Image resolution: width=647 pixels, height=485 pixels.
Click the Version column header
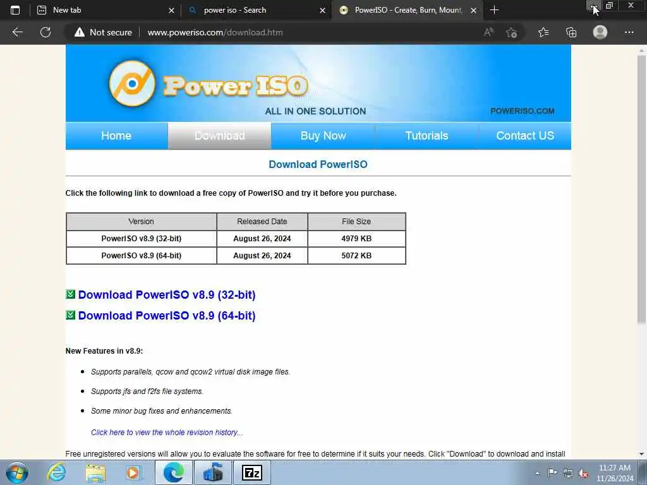tap(141, 222)
